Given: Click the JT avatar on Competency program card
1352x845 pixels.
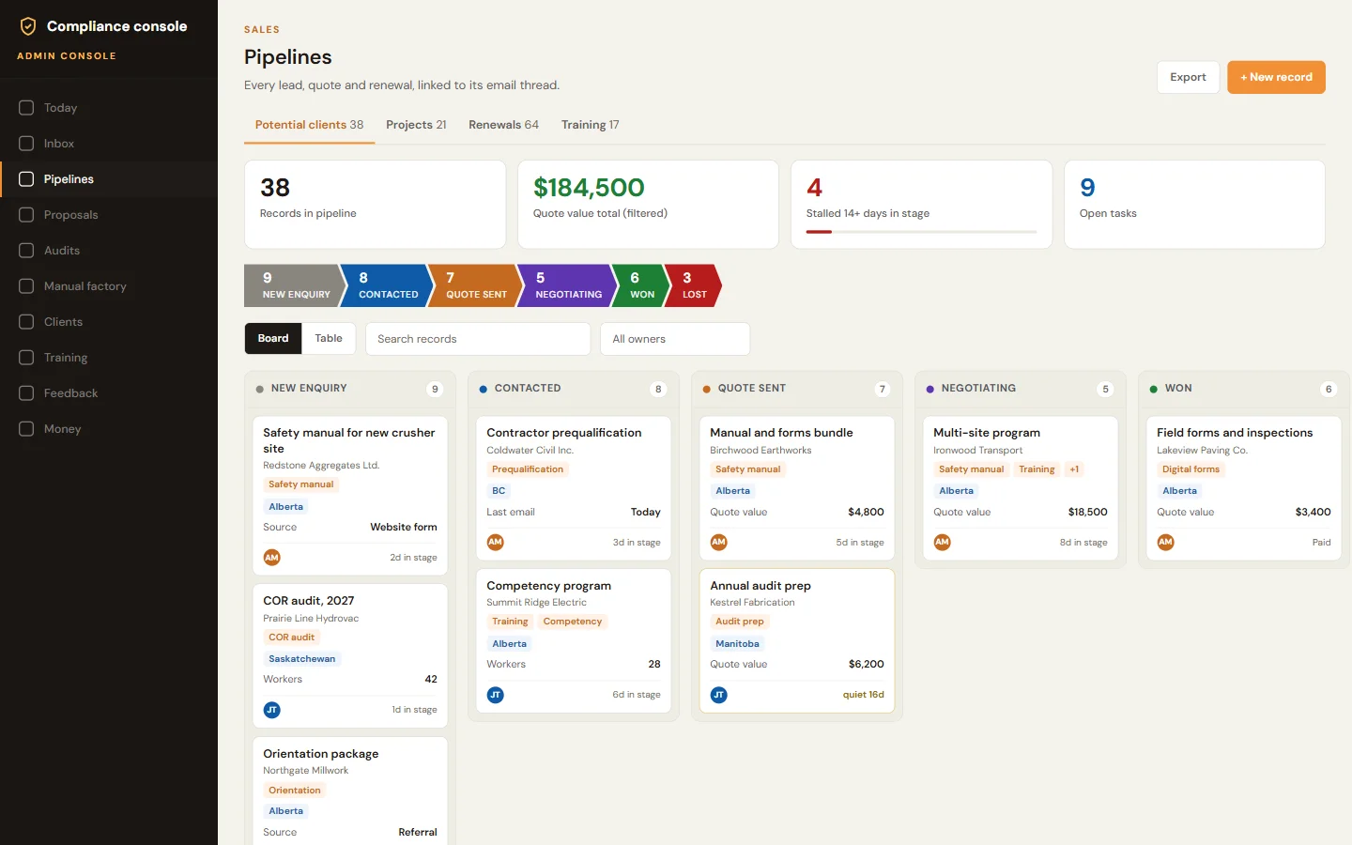Looking at the screenshot, I should click(x=496, y=695).
